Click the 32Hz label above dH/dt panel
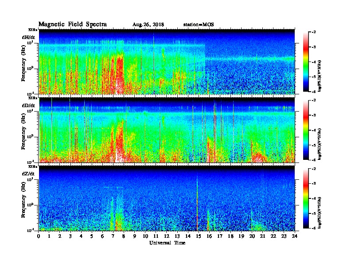 click(33, 30)
